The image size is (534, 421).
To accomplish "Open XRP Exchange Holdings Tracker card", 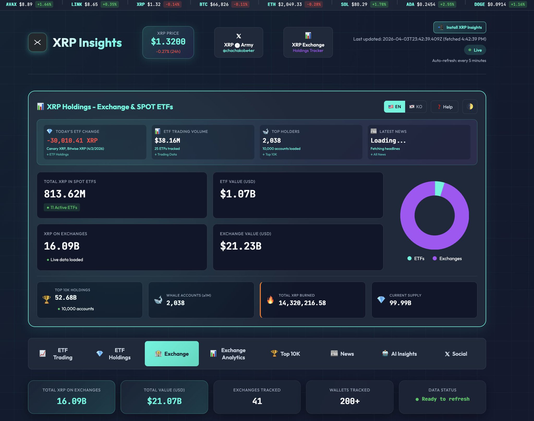I will [308, 42].
